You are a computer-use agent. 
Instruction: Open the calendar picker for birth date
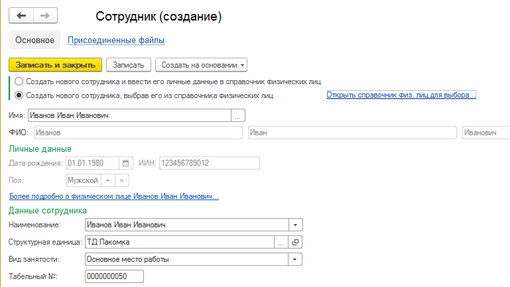coord(125,163)
